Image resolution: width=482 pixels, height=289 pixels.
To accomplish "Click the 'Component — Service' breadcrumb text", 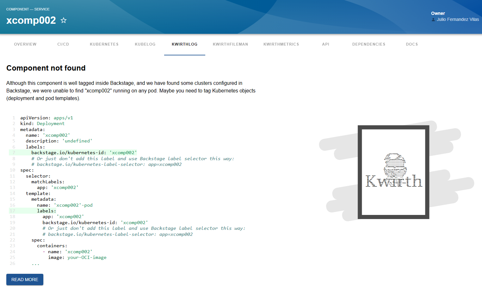I will point(28,9).
